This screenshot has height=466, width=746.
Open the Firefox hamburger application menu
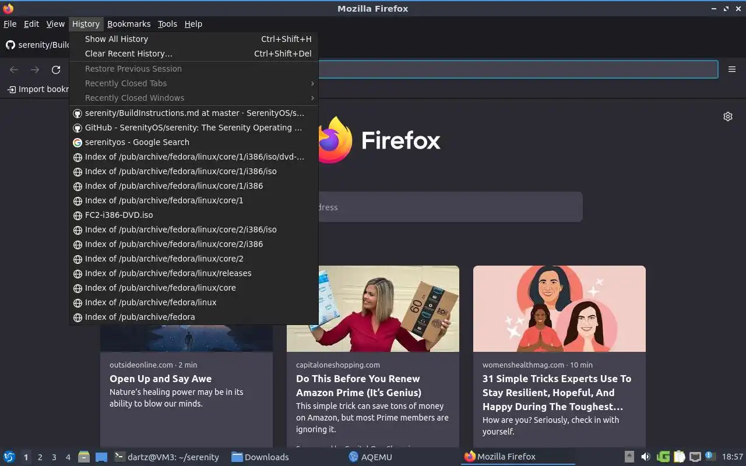(732, 69)
